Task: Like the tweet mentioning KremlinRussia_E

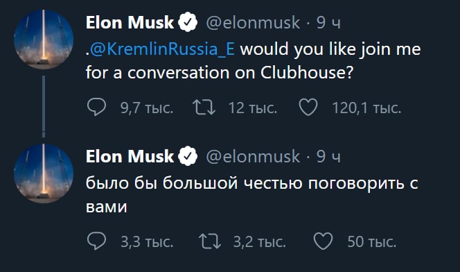Action: (308, 108)
